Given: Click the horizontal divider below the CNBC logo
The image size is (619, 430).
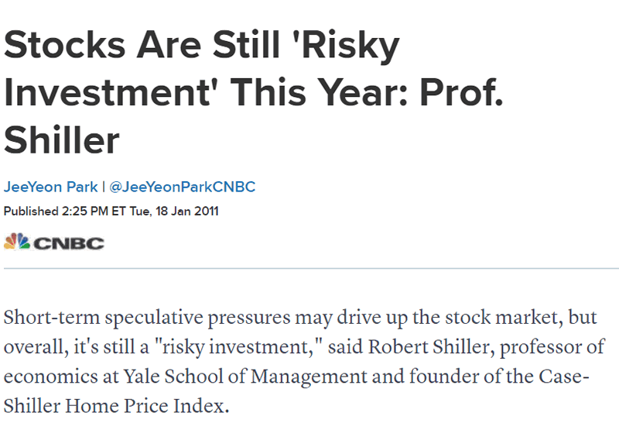Looking at the screenshot, I should coord(309,268).
